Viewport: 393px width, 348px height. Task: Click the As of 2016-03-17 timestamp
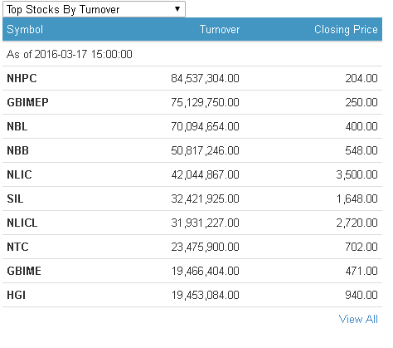pyautogui.click(x=70, y=54)
